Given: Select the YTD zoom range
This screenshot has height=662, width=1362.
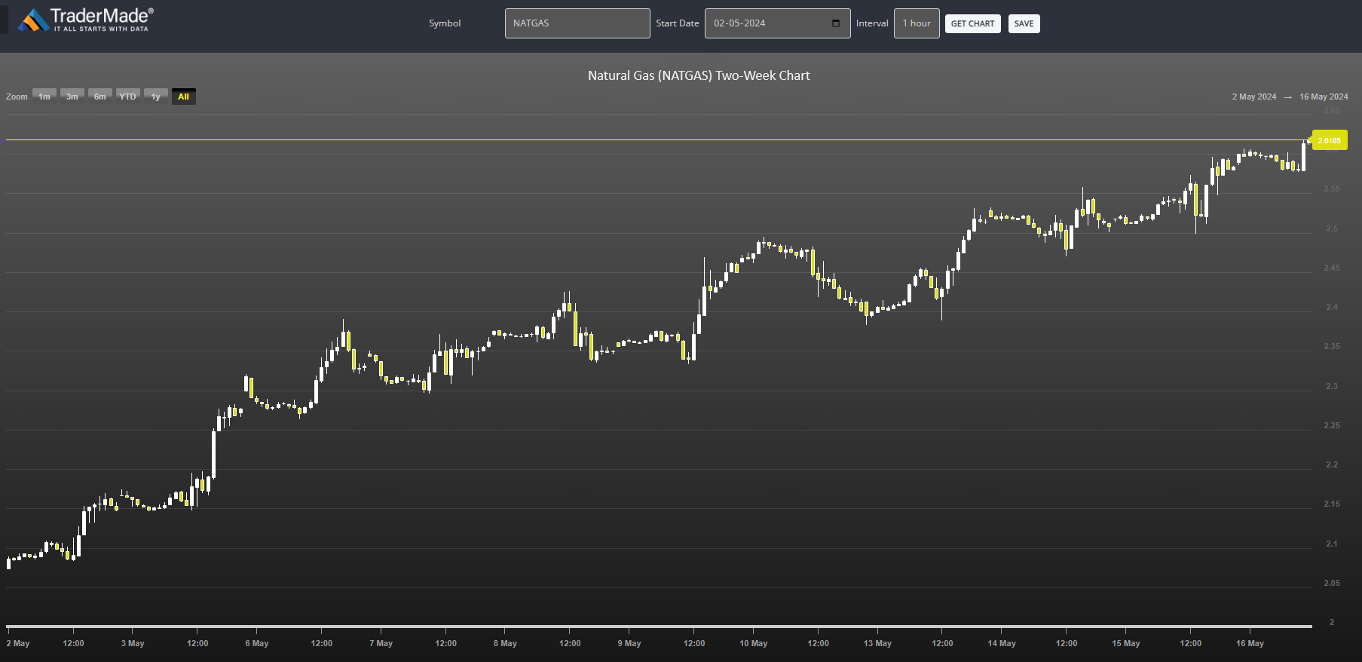Looking at the screenshot, I should 128,97.
